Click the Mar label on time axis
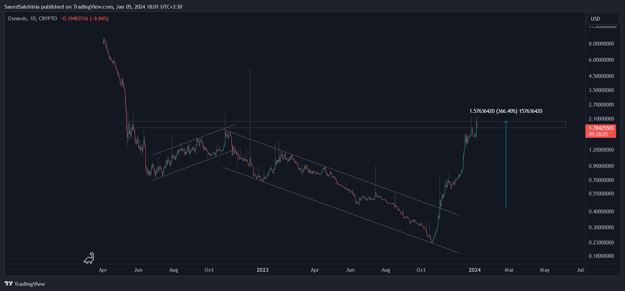 tap(509, 270)
